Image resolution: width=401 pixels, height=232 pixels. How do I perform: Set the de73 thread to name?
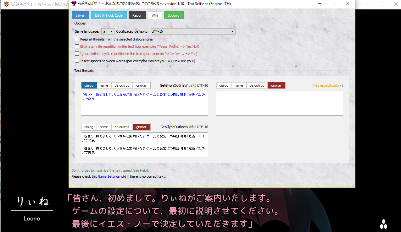coord(104,85)
